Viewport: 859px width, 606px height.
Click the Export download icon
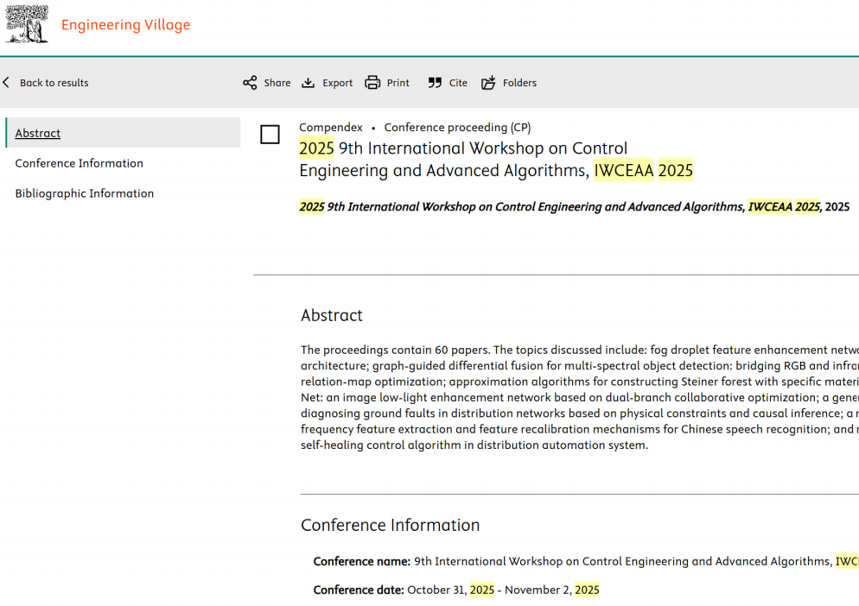pyautogui.click(x=309, y=83)
